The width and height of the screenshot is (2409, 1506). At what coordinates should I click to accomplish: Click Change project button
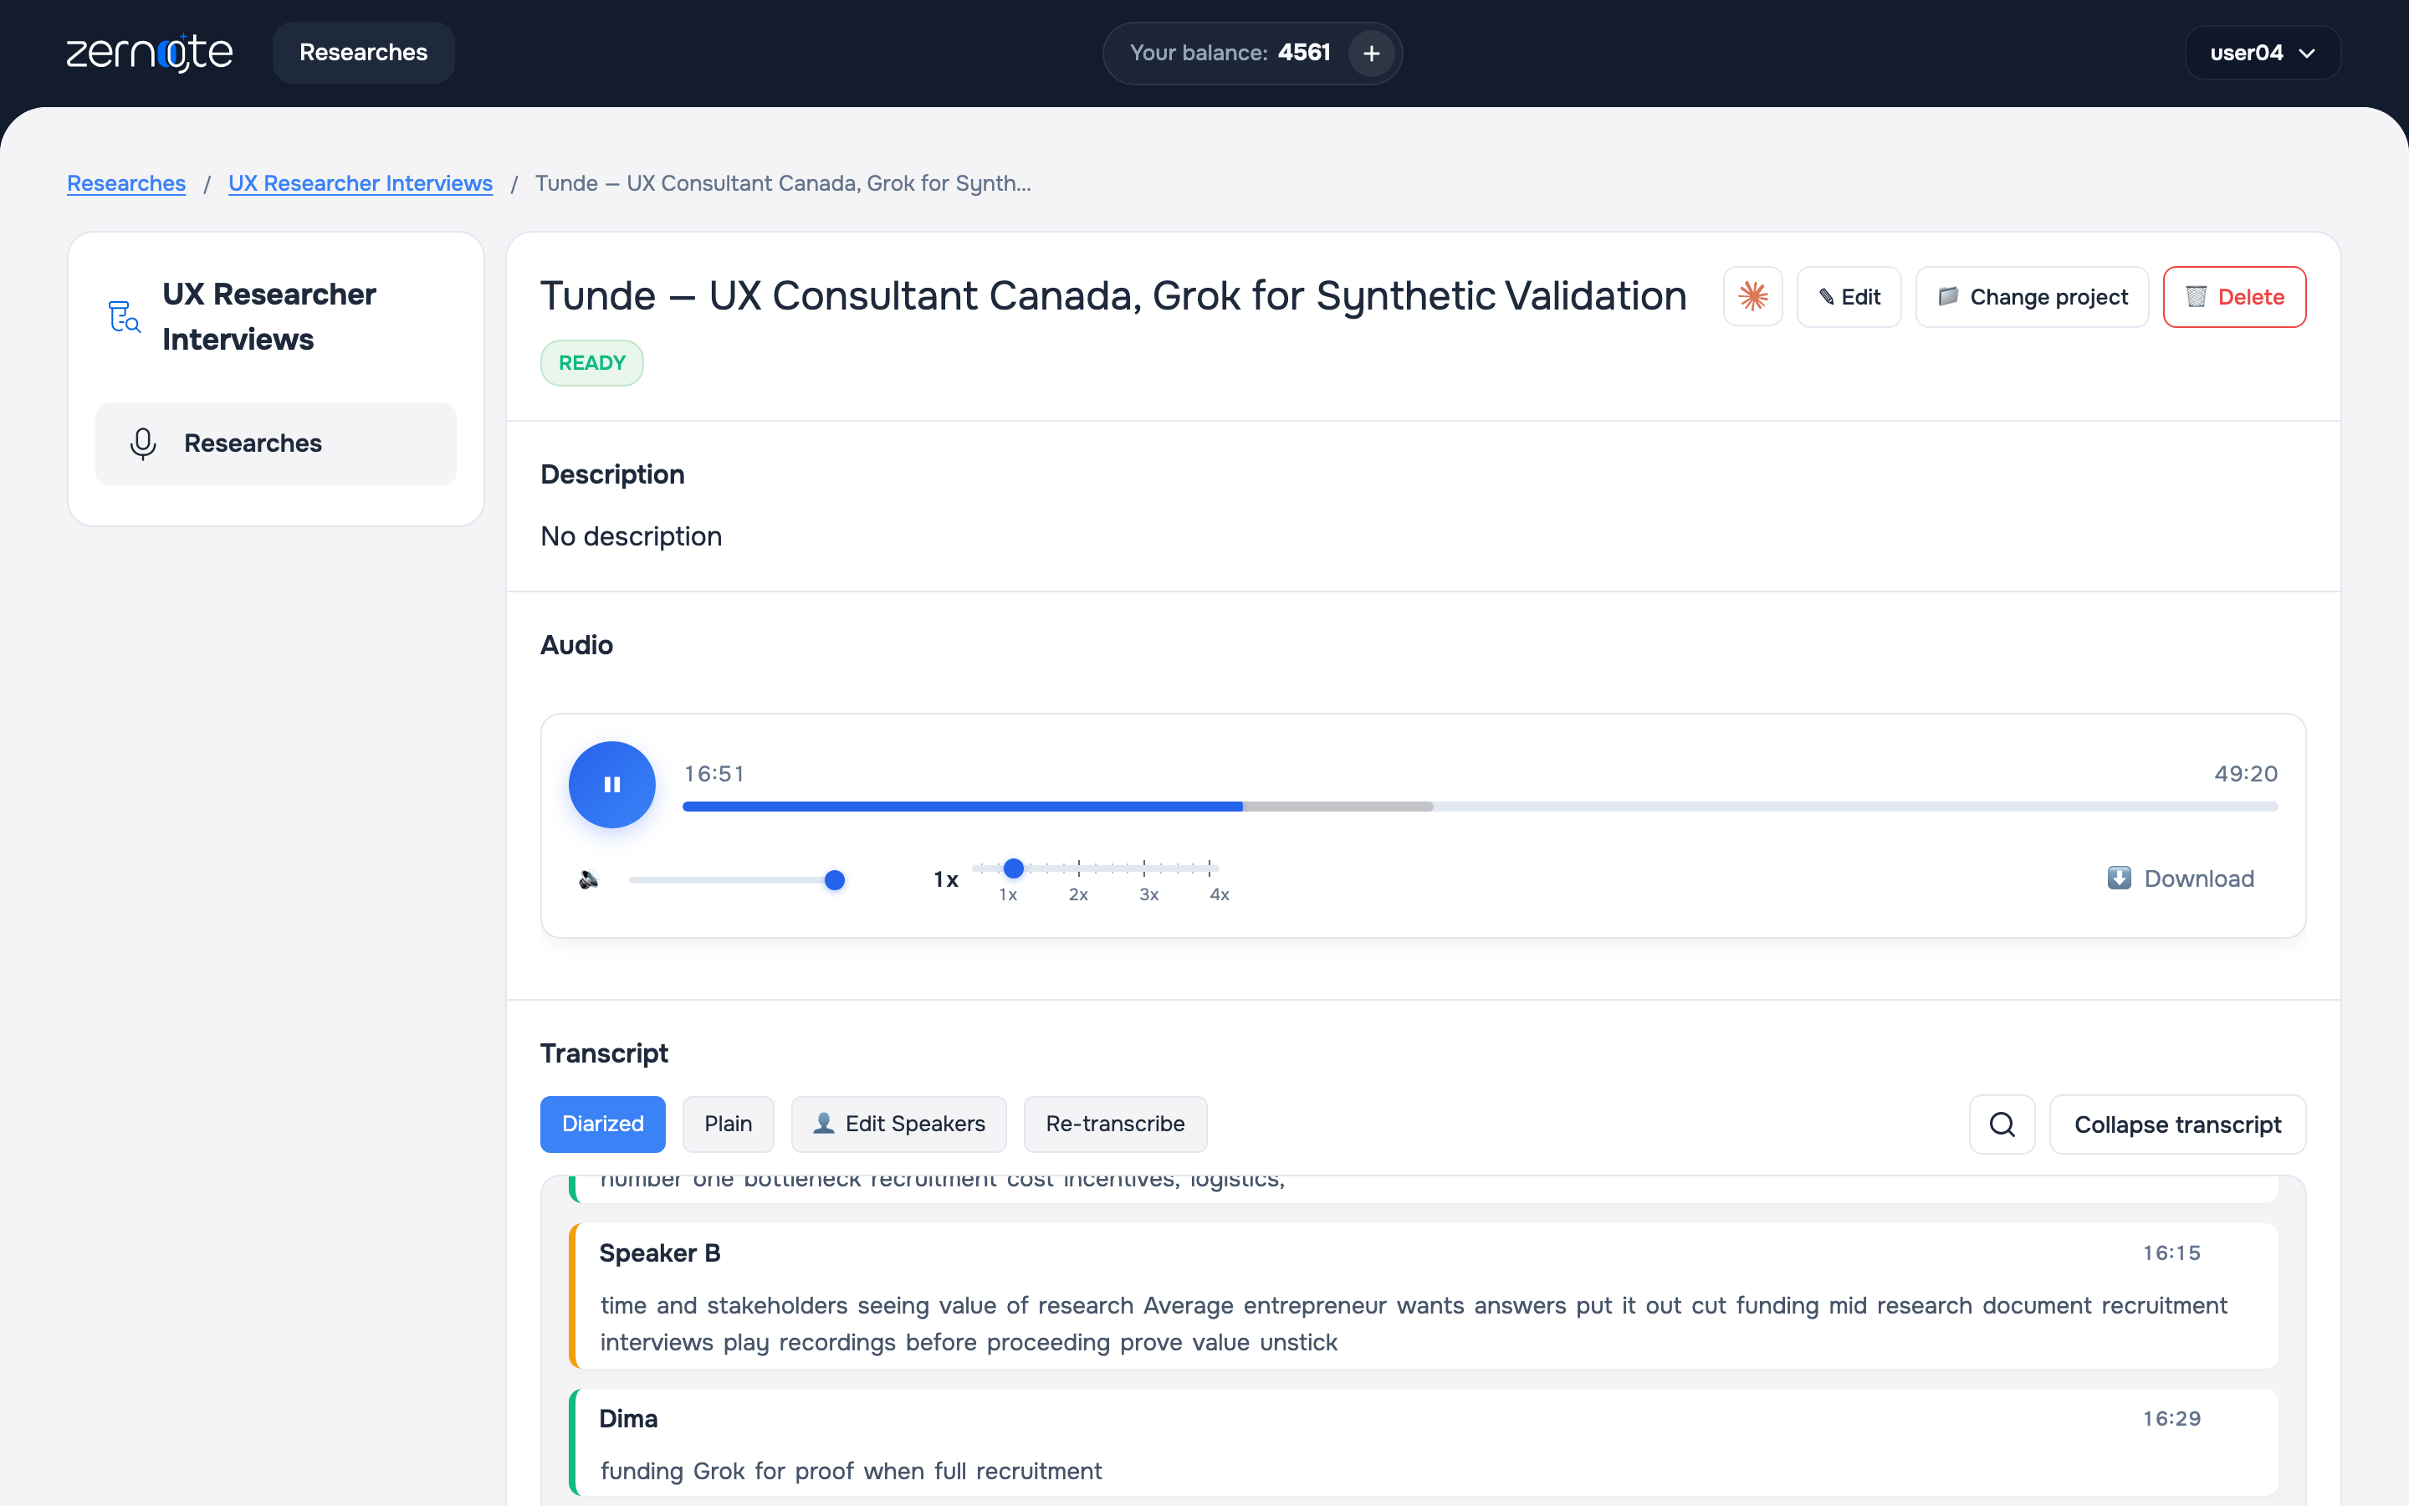pos(2032,297)
